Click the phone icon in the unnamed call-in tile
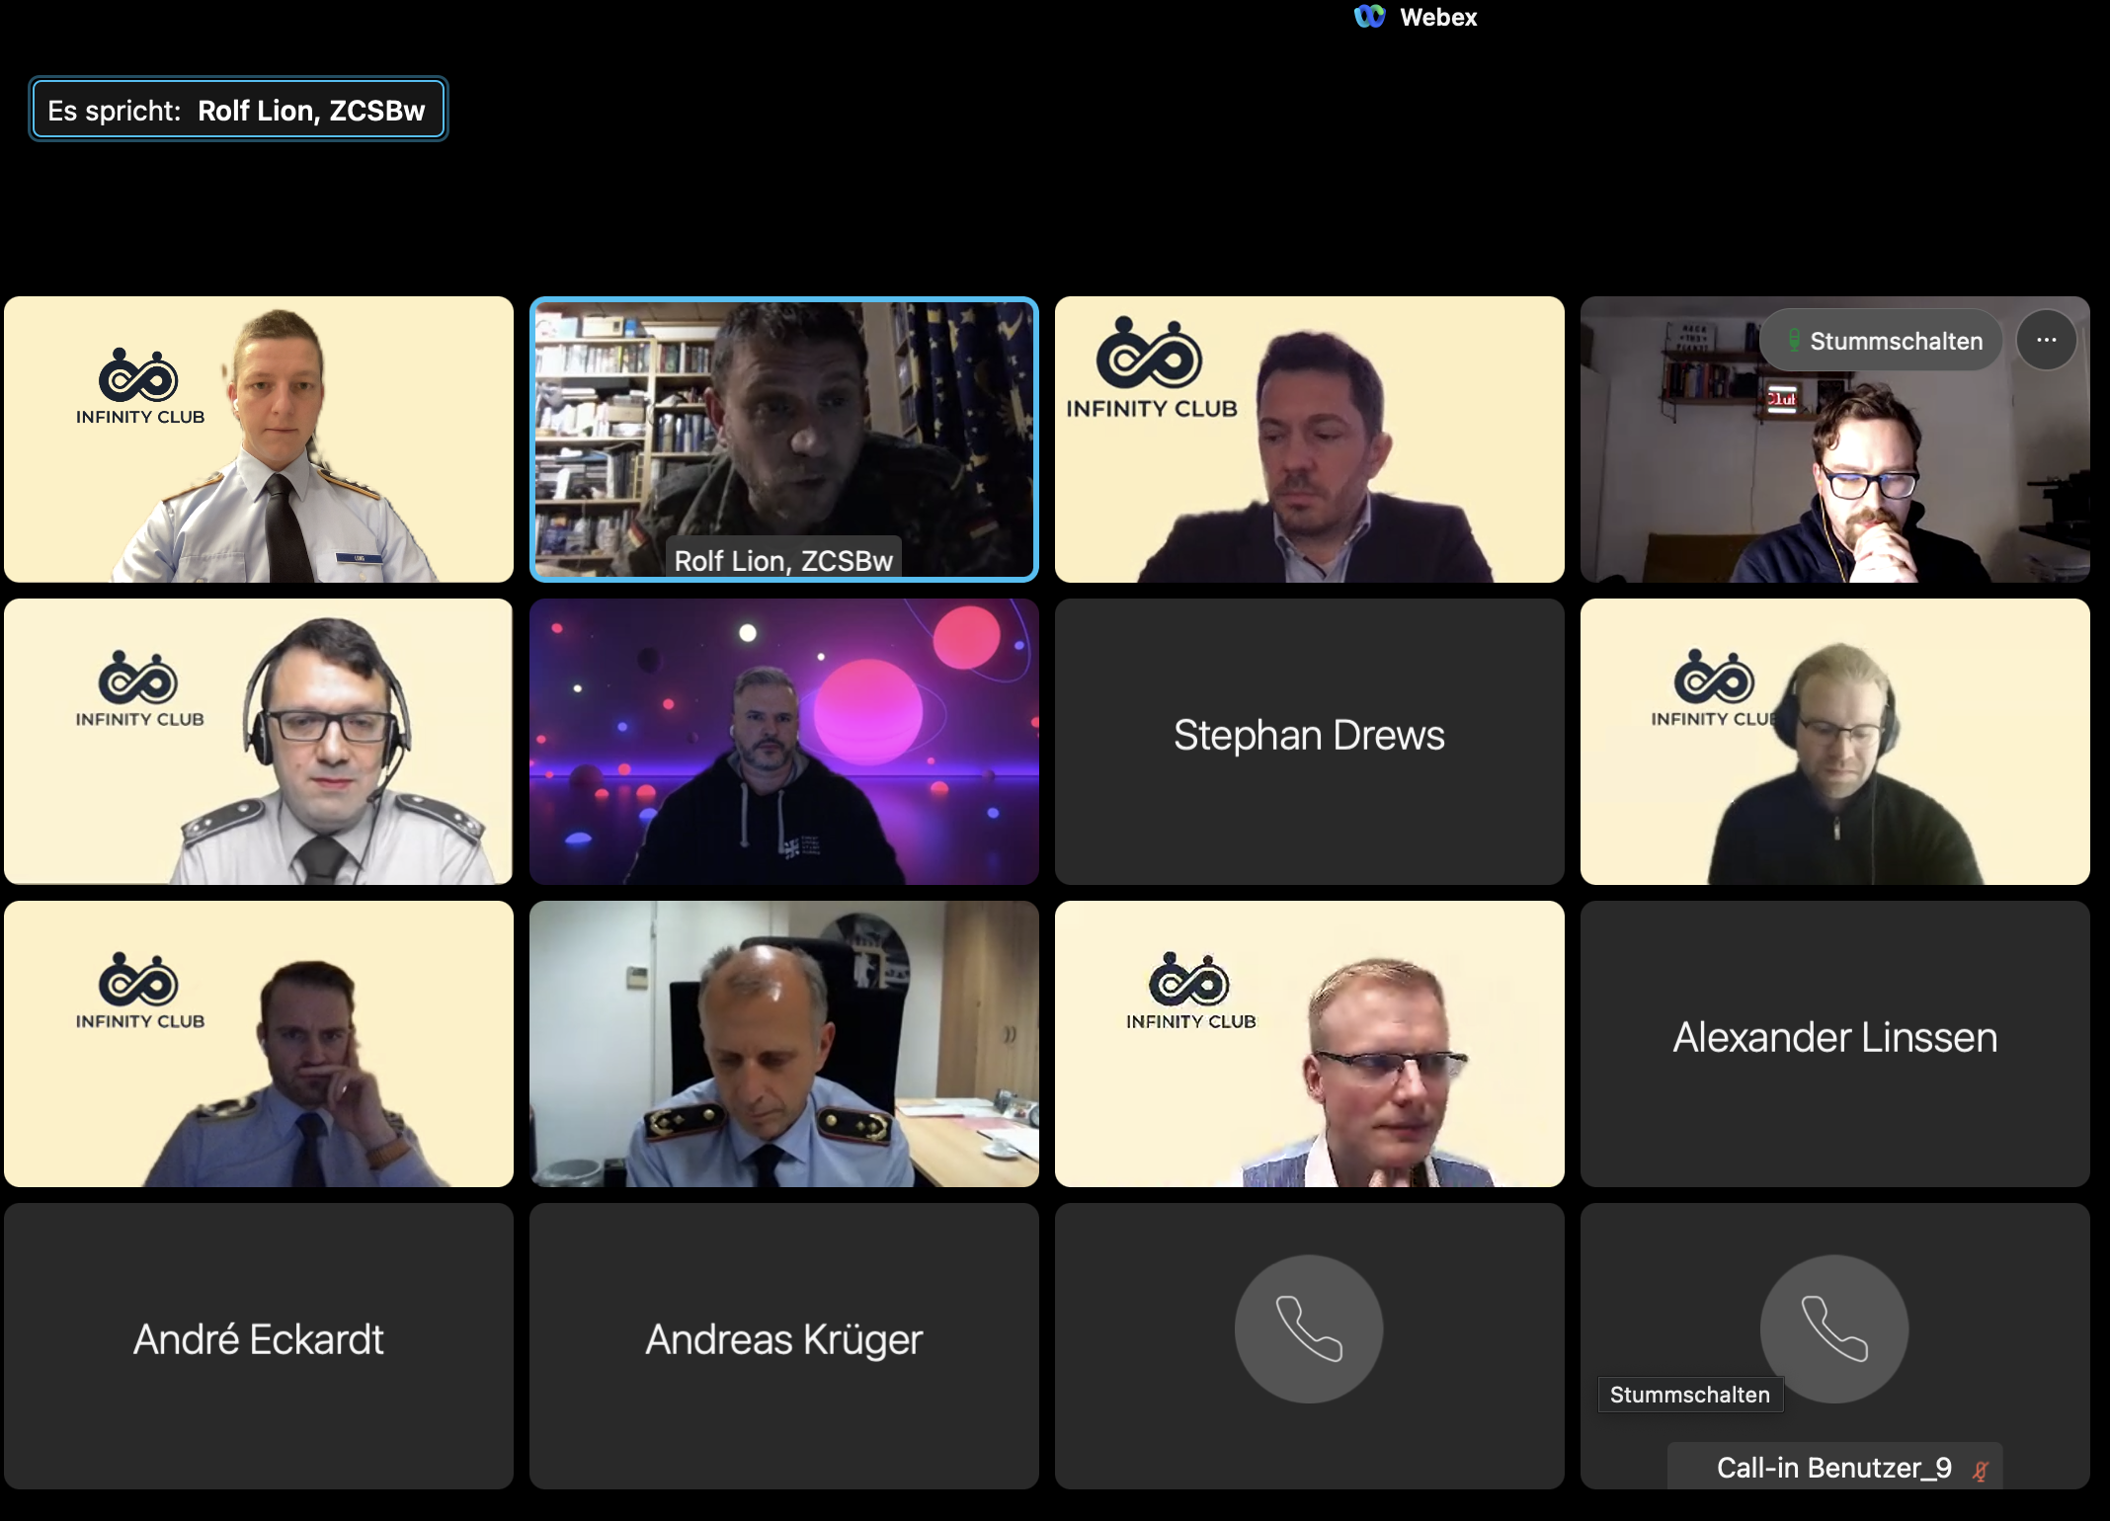The height and width of the screenshot is (1521, 2110). [x=1308, y=1328]
